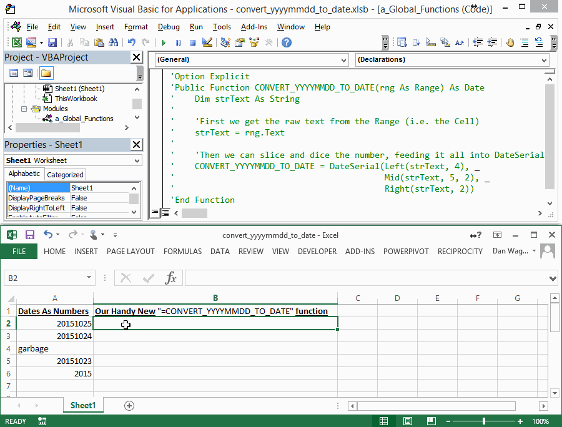This screenshot has width=562, height=427.
Task: Save the VBA project with the floppy icon
Action: click(52, 42)
